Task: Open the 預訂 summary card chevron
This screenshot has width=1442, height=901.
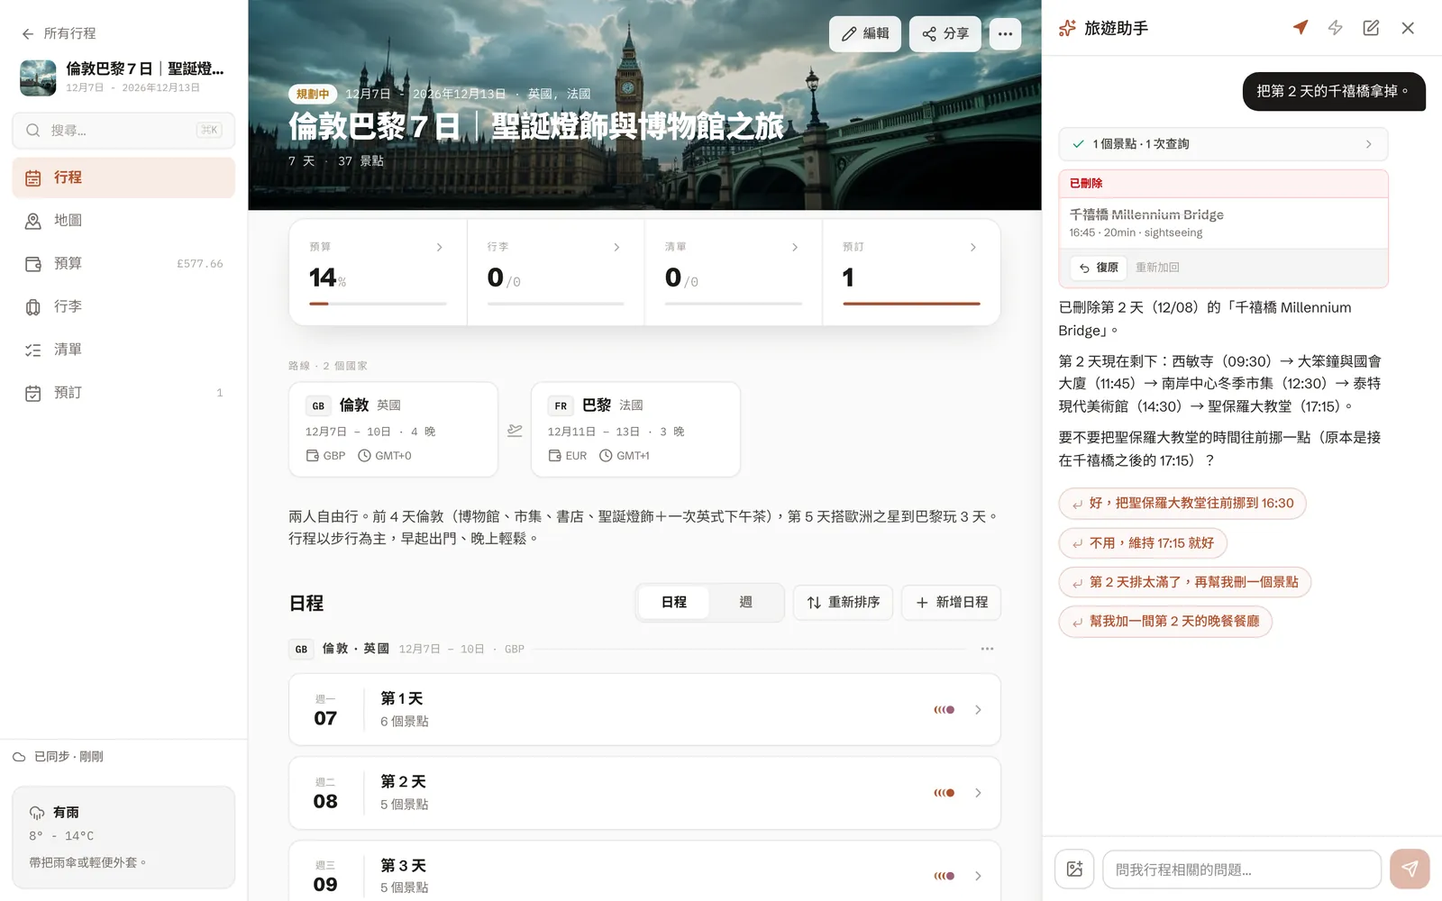Action: point(972,247)
